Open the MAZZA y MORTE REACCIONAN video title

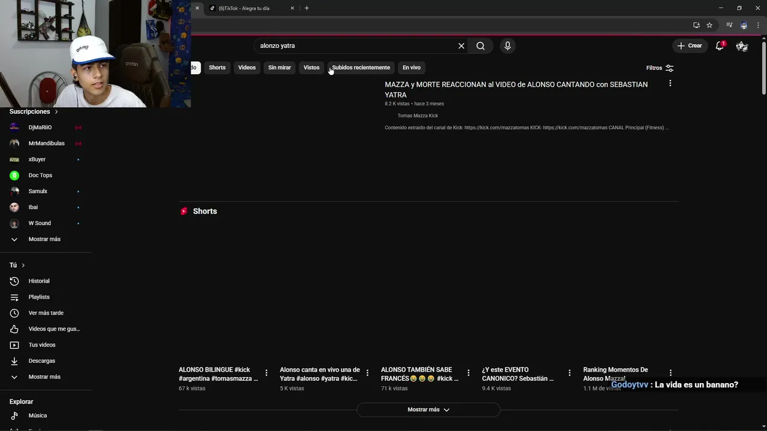(x=516, y=90)
